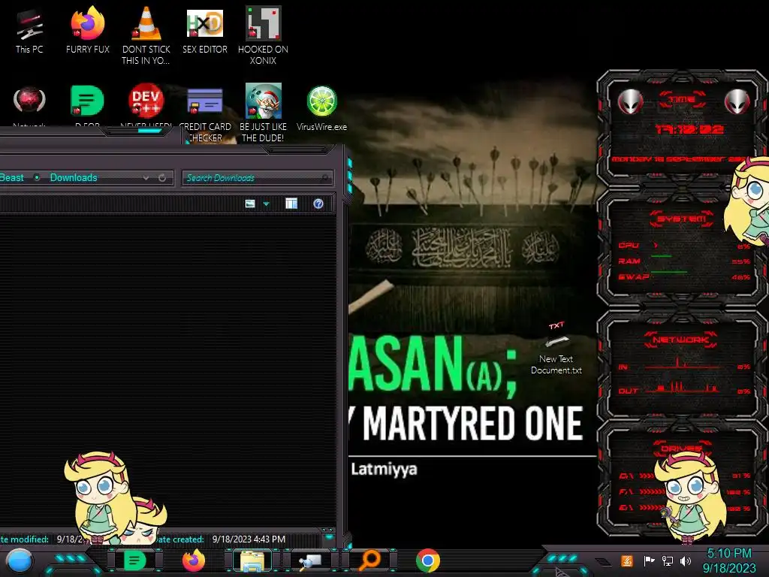Click the Start orb on the taskbar
Image resolution: width=769 pixels, height=577 pixels.
coord(20,561)
